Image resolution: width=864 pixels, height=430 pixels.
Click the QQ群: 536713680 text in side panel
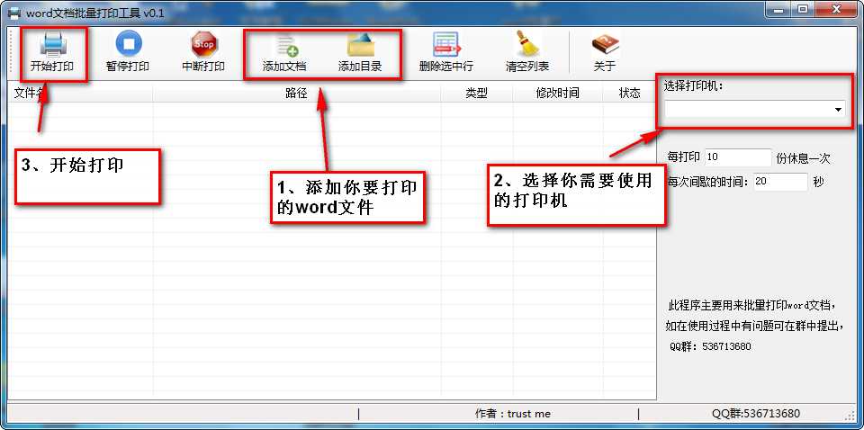coord(710,346)
